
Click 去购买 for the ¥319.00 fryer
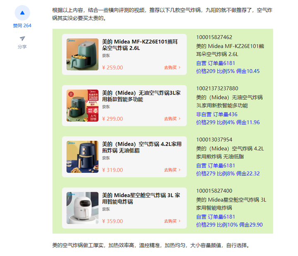click(172, 170)
